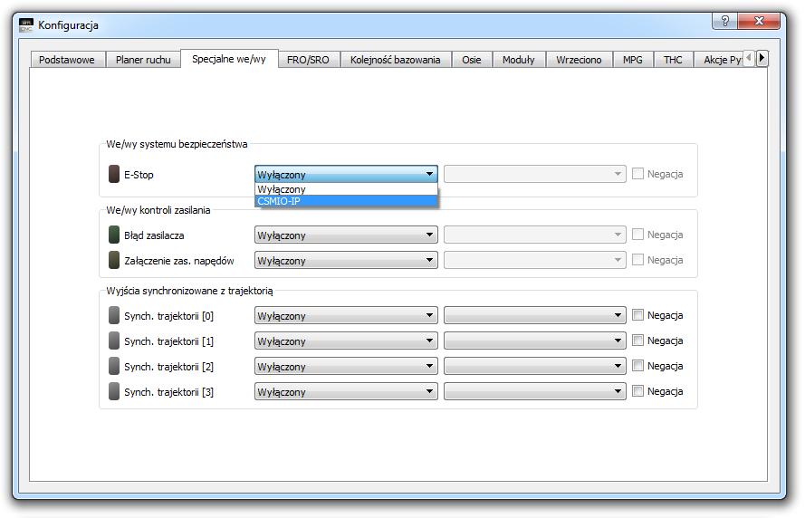
Task: Open Synch. trajektorii [0] pin dropdown
Action: [535, 315]
